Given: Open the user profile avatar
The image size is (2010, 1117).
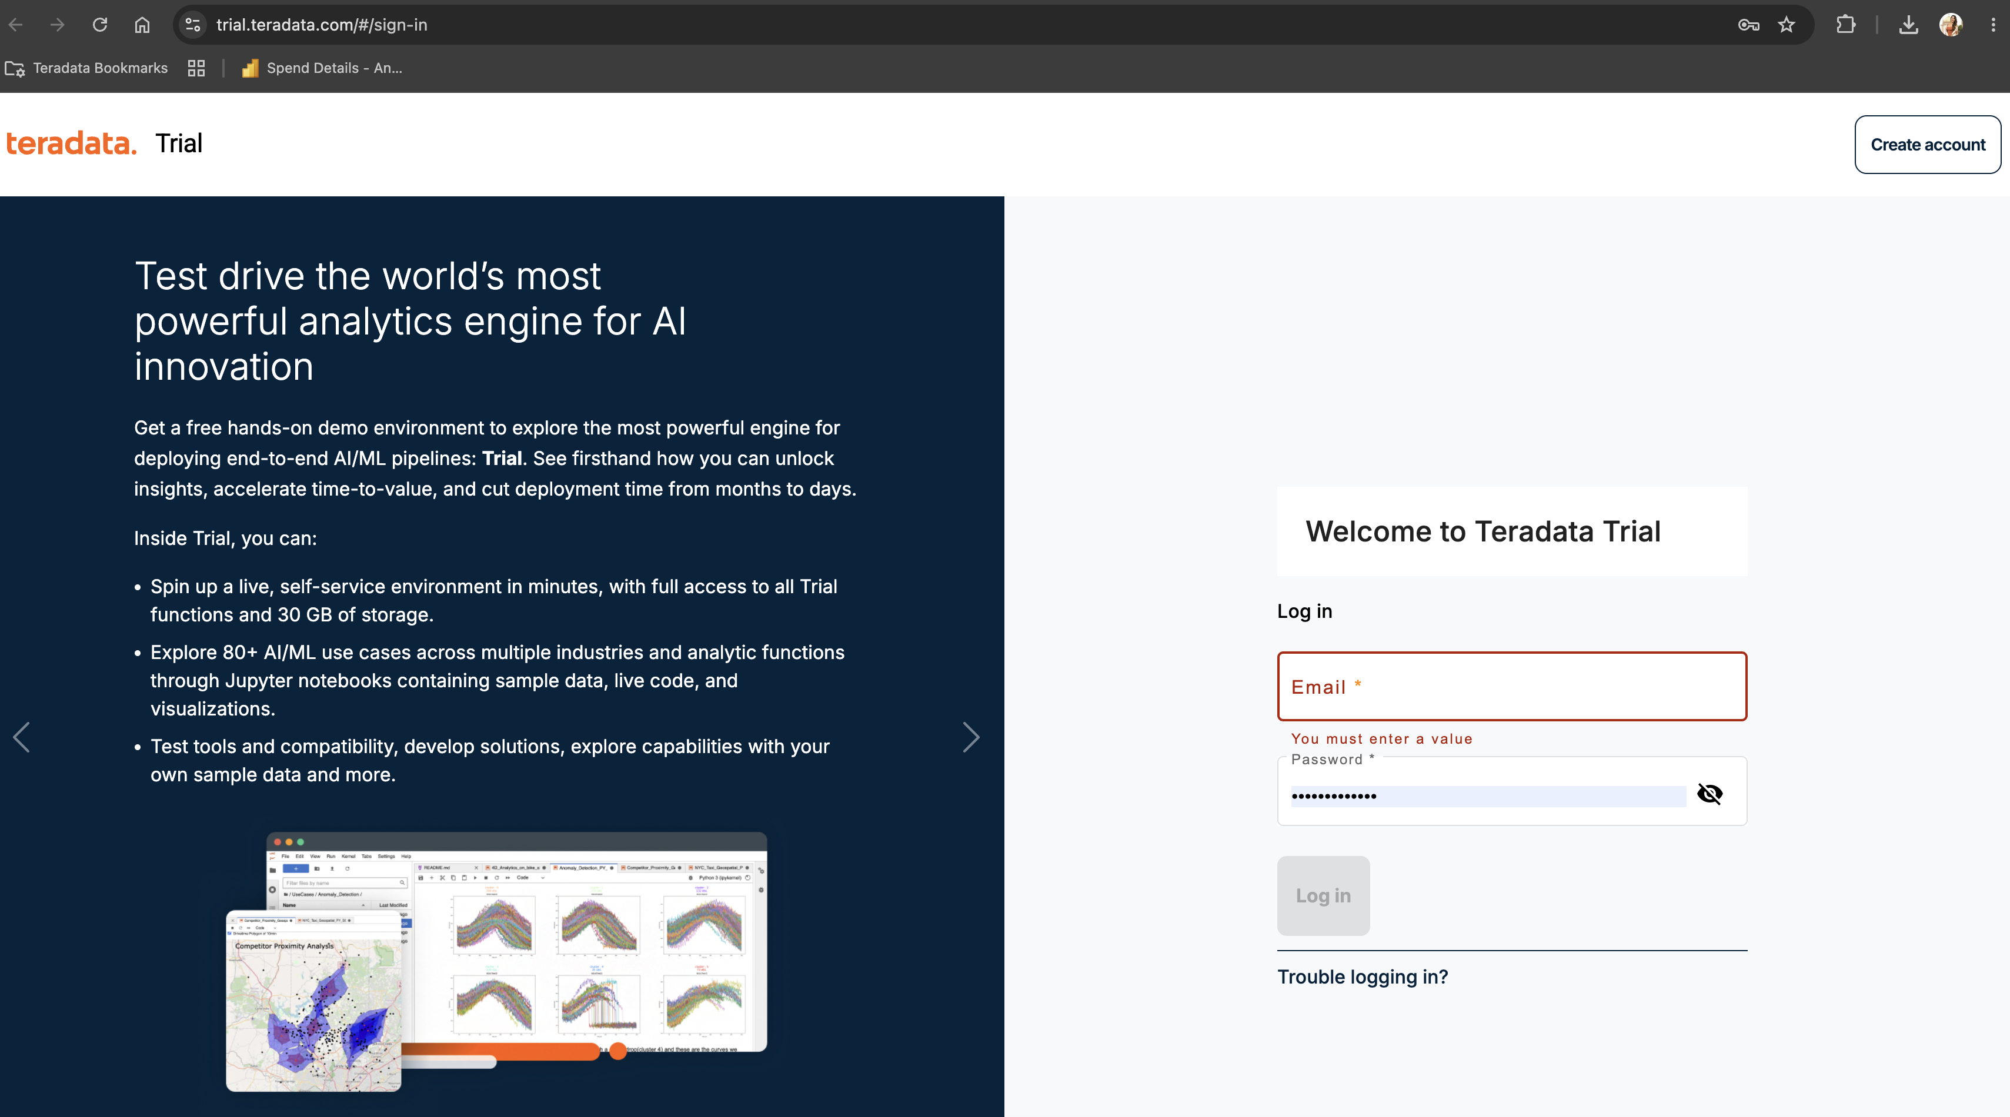Looking at the screenshot, I should pyautogui.click(x=1951, y=25).
